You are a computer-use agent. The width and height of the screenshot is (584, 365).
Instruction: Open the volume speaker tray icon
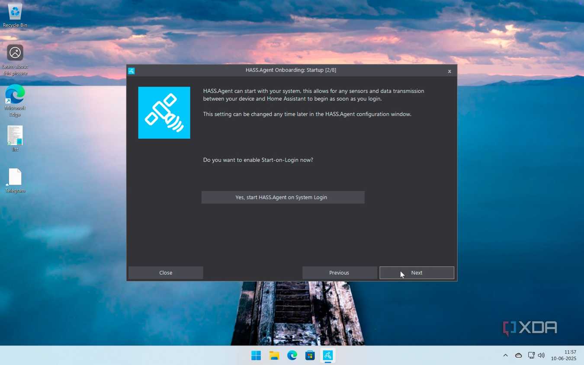541,355
